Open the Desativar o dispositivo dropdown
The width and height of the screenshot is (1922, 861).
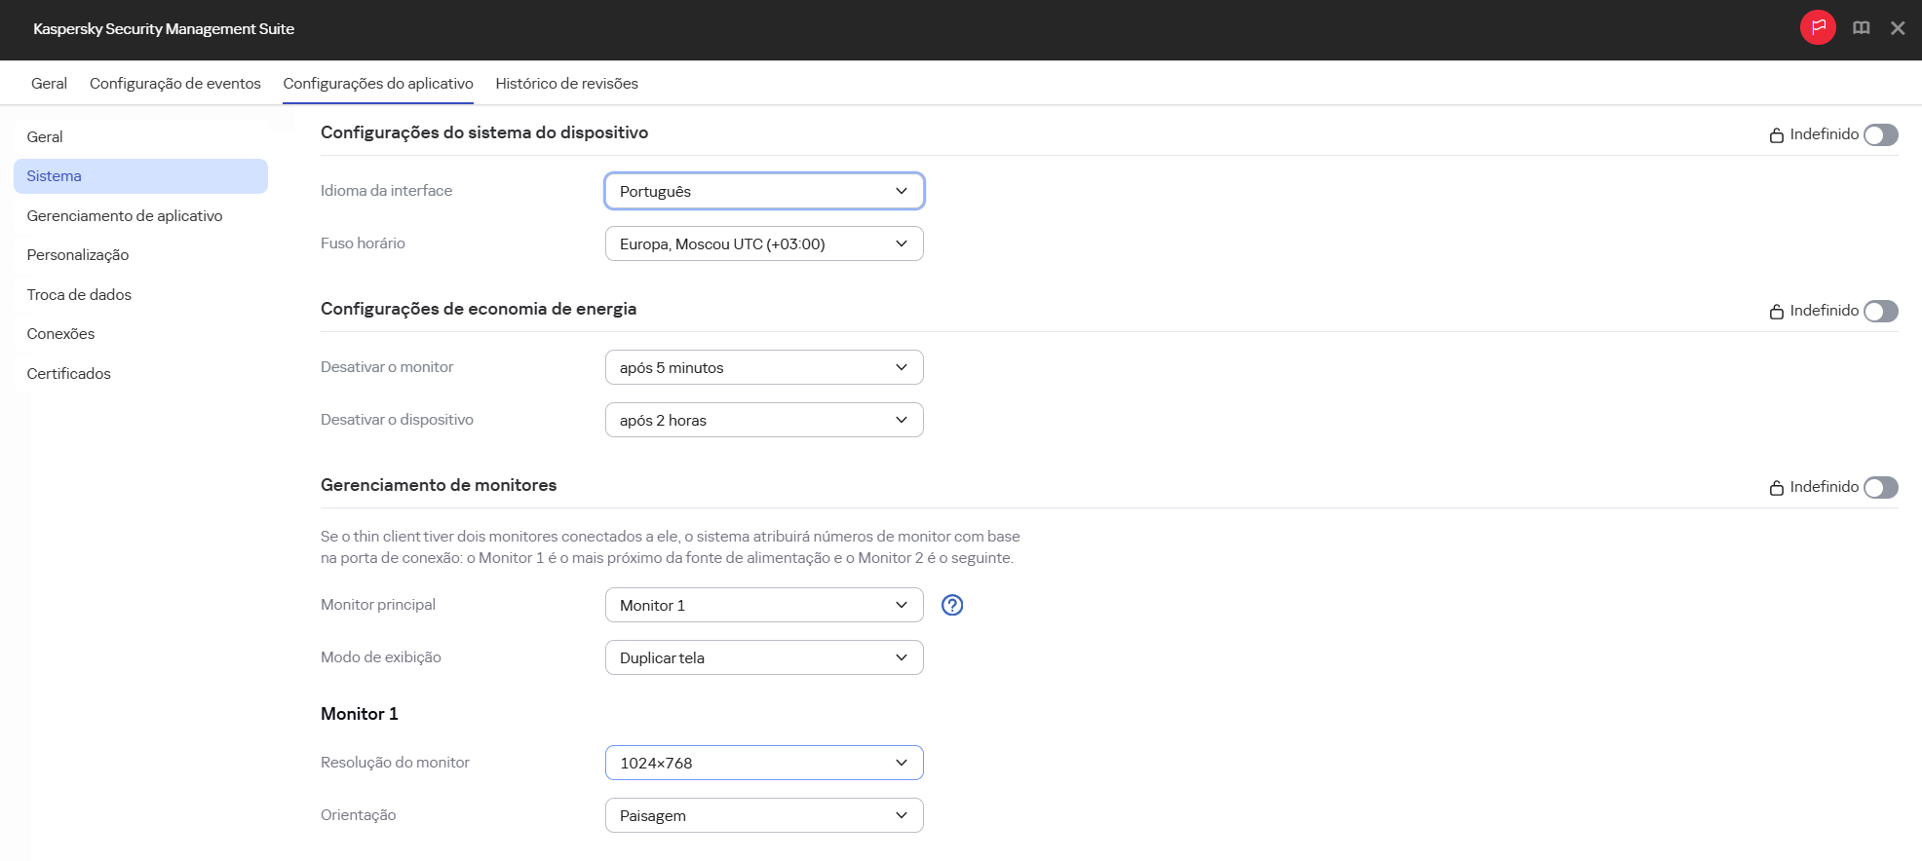tap(764, 420)
